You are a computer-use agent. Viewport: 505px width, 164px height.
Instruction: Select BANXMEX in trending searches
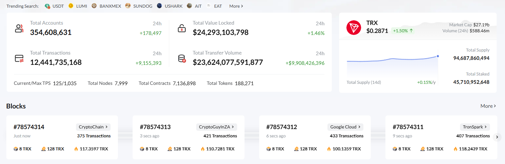click(x=110, y=6)
